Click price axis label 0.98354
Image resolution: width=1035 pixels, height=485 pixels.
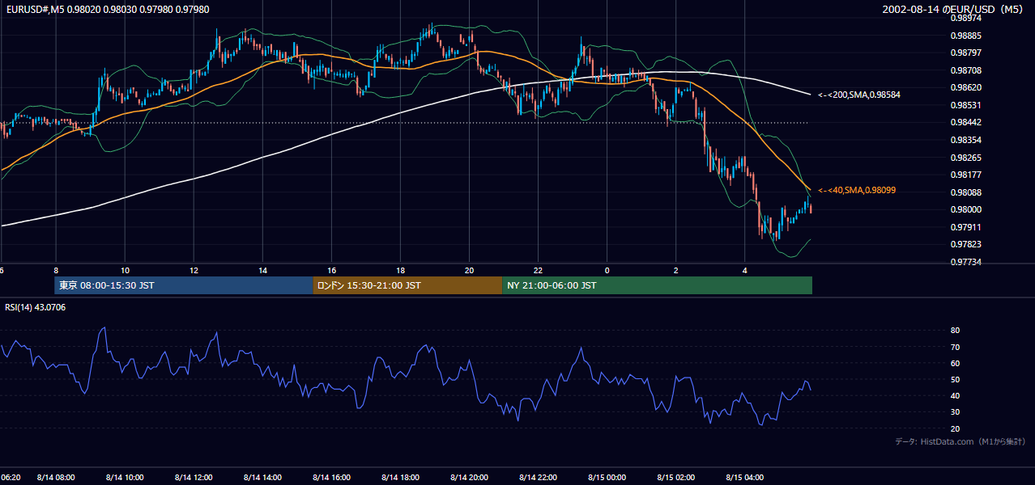(x=965, y=140)
